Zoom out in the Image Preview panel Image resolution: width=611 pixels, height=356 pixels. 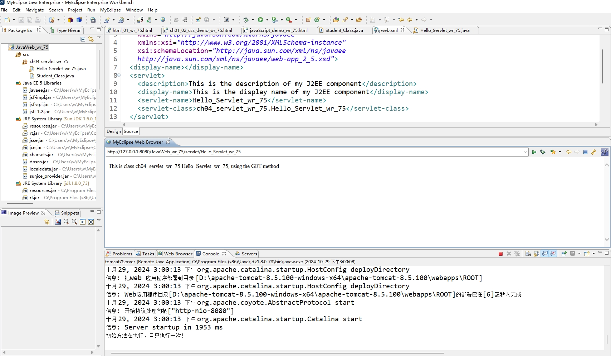click(x=66, y=222)
